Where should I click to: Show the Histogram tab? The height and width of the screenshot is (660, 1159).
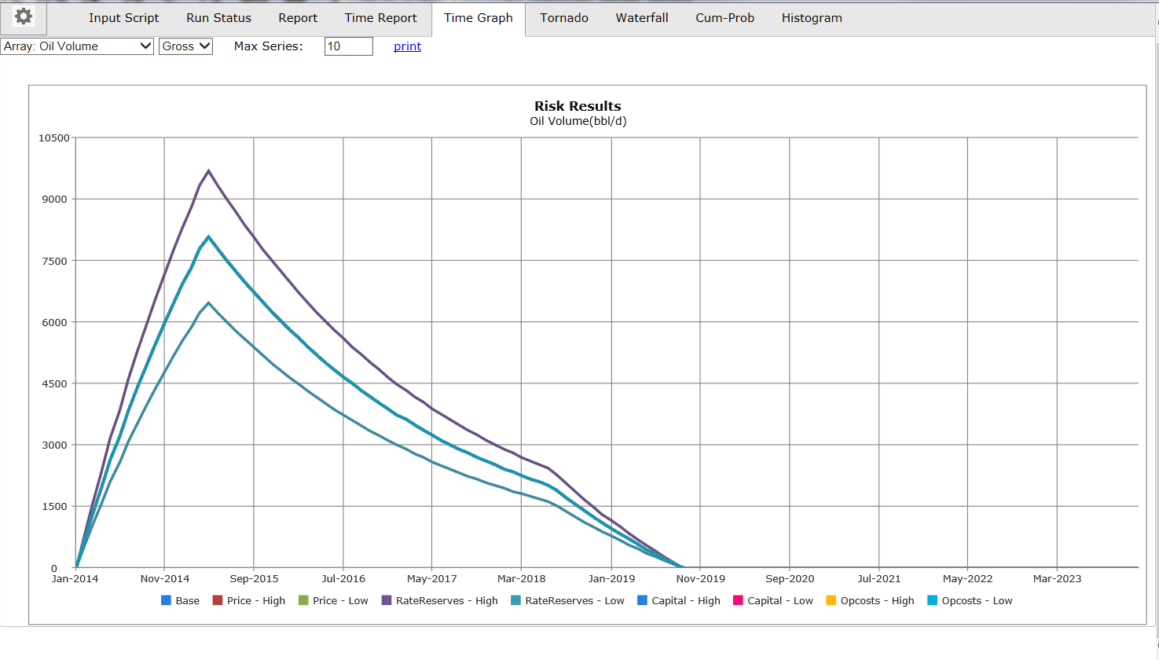[812, 18]
